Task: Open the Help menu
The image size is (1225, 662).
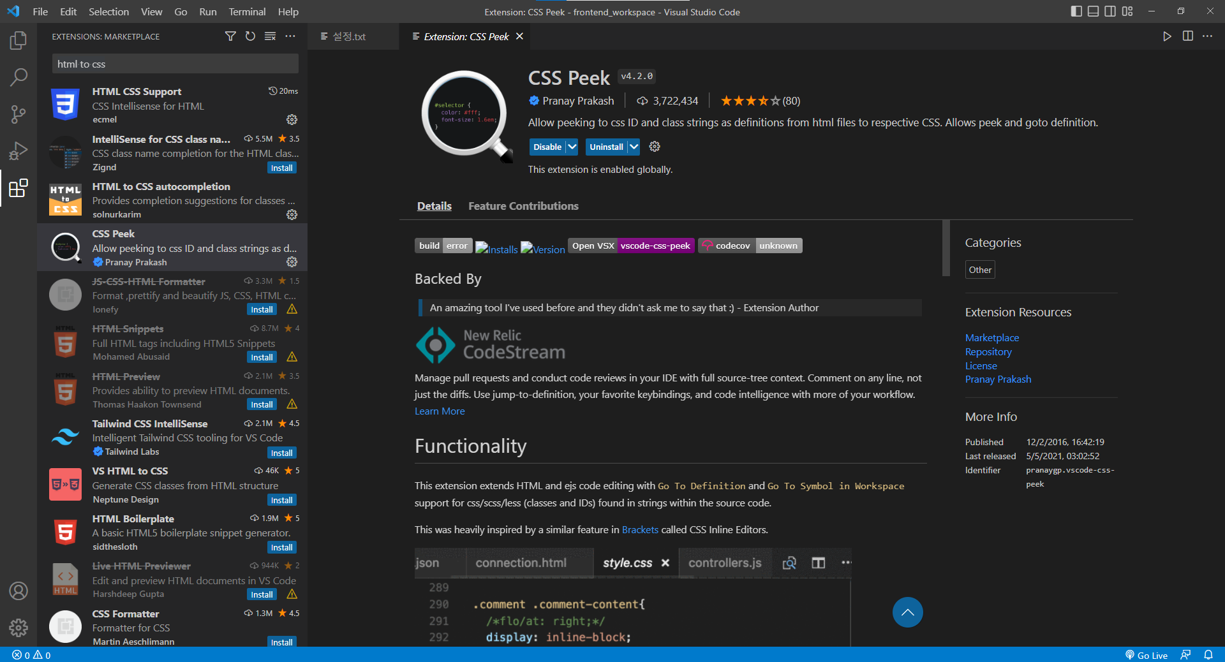Action: click(288, 11)
